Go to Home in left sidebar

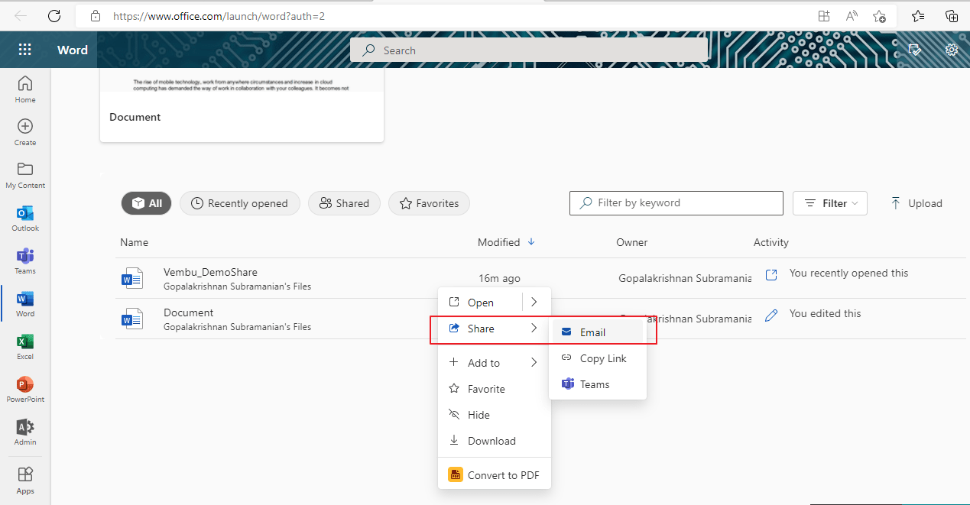point(25,89)
